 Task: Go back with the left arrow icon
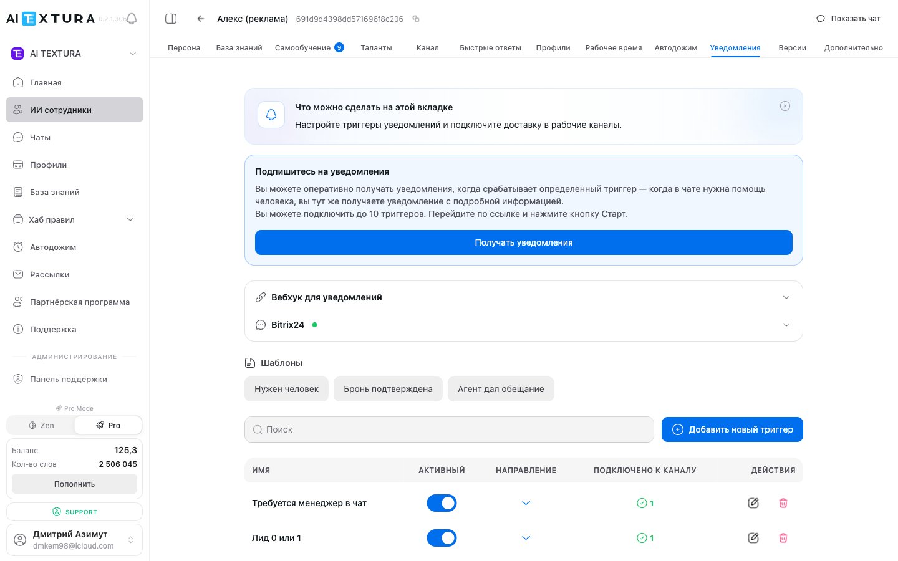[x=201, y=19]
